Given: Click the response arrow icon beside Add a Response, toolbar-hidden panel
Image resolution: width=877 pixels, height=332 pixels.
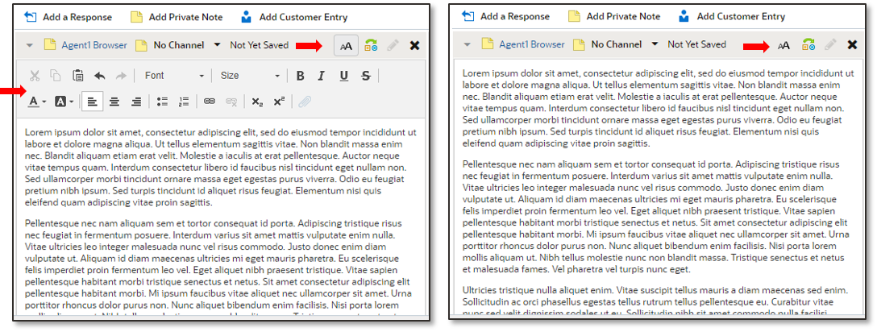Looking at the screenshot, I should (x=468, y=16).
